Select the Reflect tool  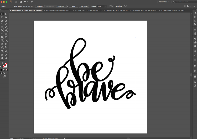click(2, 34)
